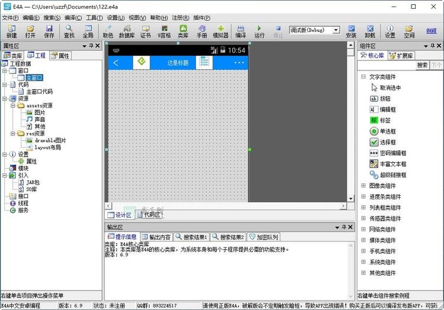Open the 空间 (Space) folder icon

tap(409, 31)
